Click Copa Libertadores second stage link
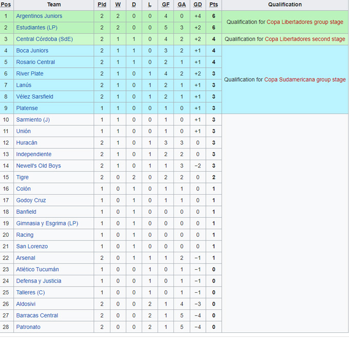The image size is (349, 338). 306,39
